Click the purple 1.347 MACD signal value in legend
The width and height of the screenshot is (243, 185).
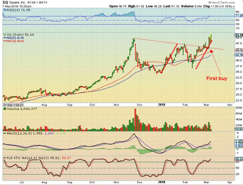click(x=49, y=133)
